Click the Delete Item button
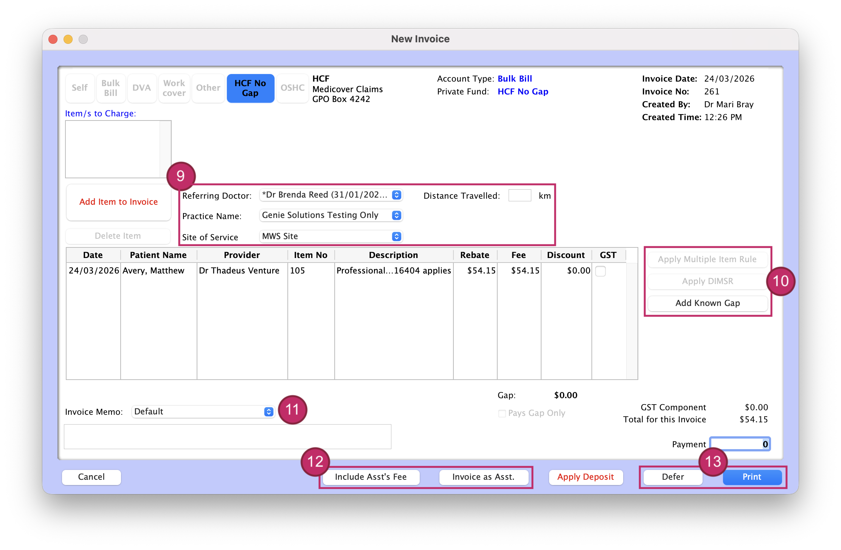Screen dimensions: 841x550 click(x=118, y=236)
